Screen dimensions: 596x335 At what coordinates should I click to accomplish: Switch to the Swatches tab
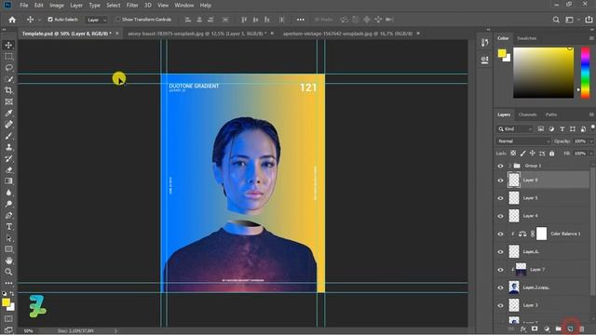(x=526, y=38)
